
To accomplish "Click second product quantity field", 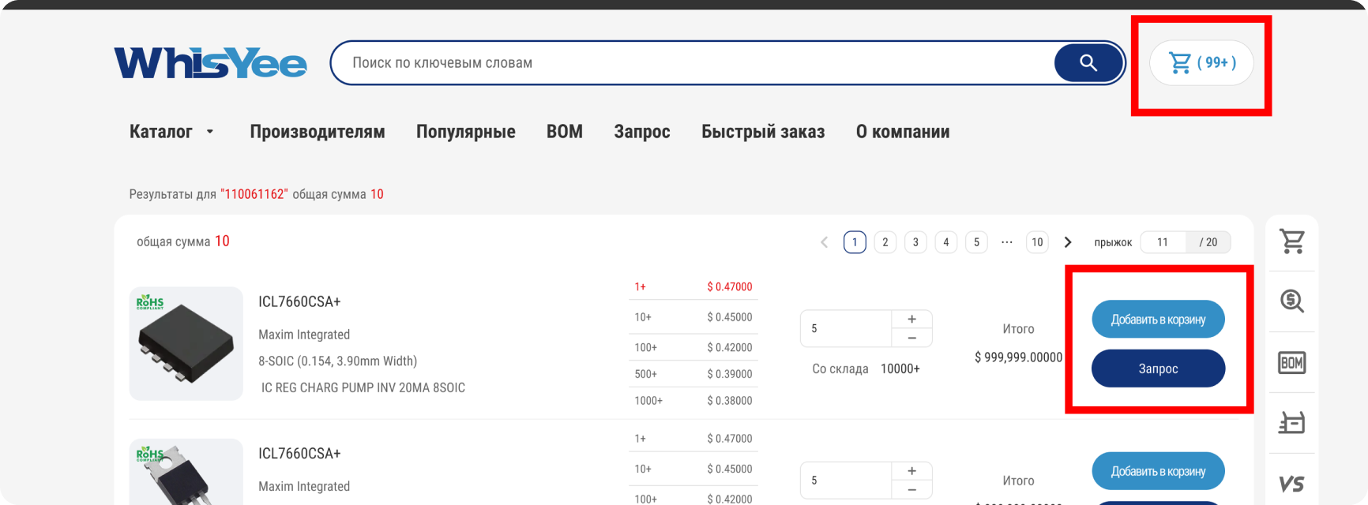I will coord(846,481).
